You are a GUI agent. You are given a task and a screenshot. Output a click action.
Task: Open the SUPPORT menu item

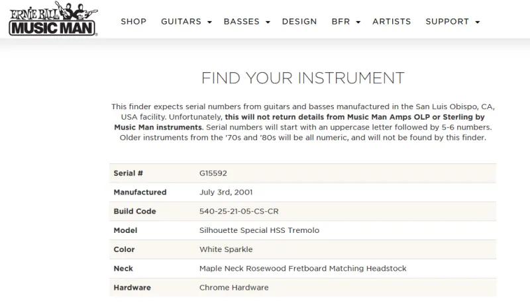[x=447, y=22]
